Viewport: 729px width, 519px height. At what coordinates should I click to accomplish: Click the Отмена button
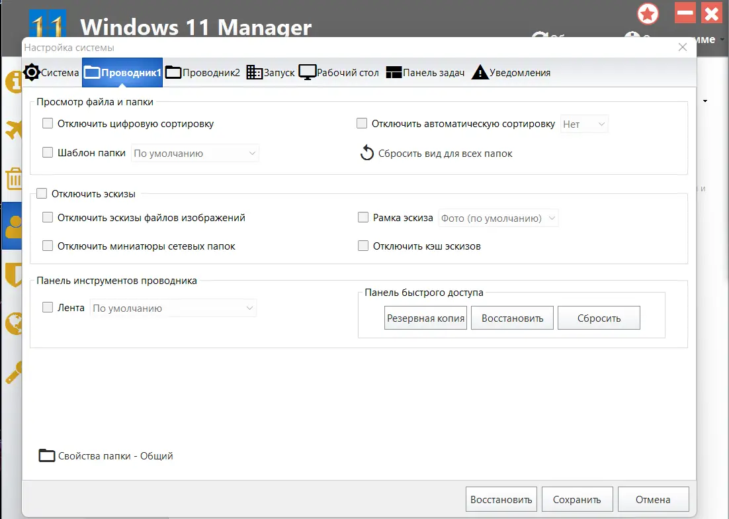click(653, 499)
